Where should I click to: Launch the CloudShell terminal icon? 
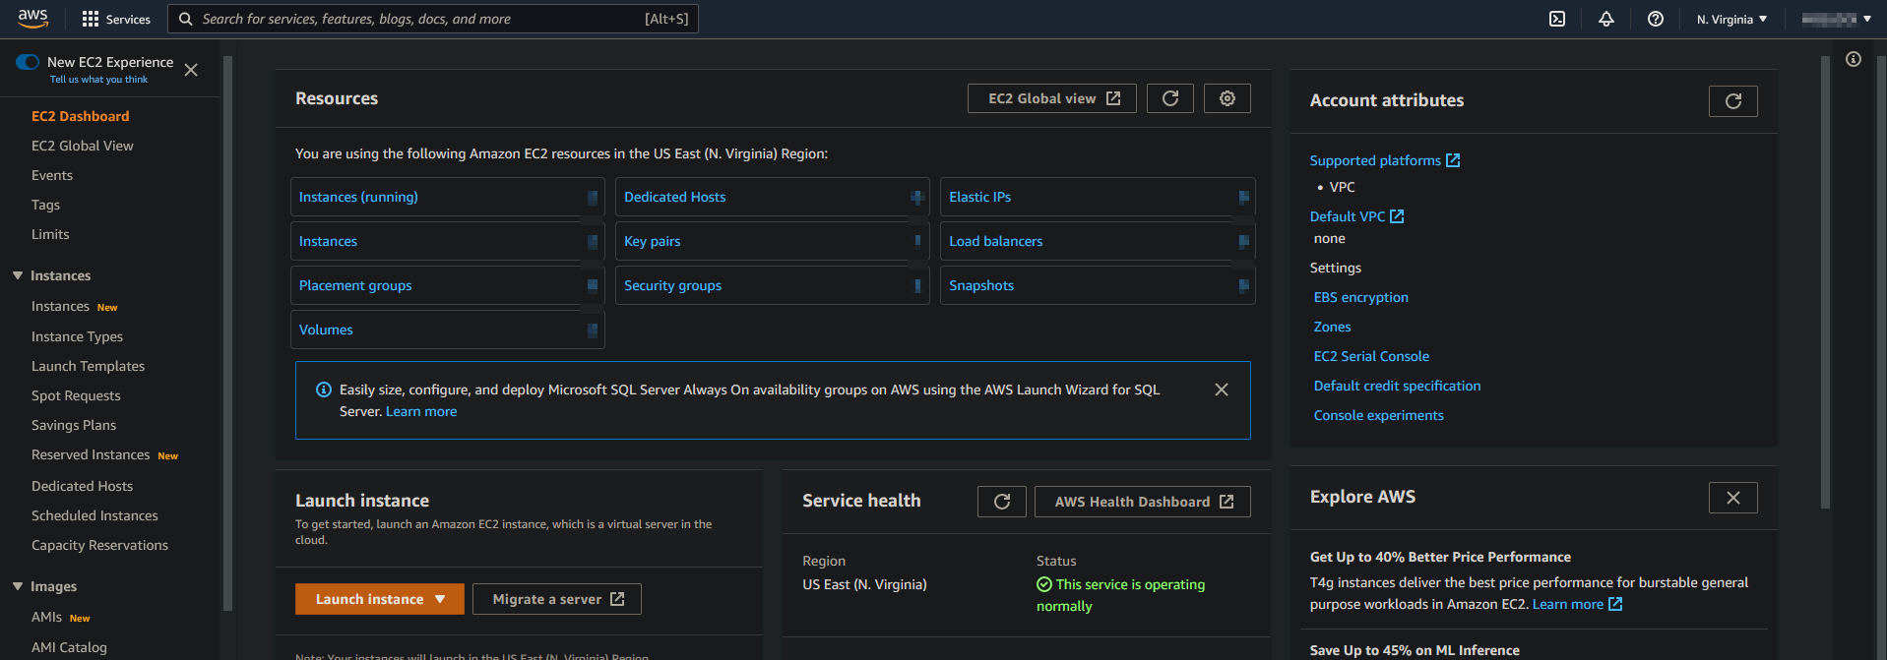(1557, 19)
